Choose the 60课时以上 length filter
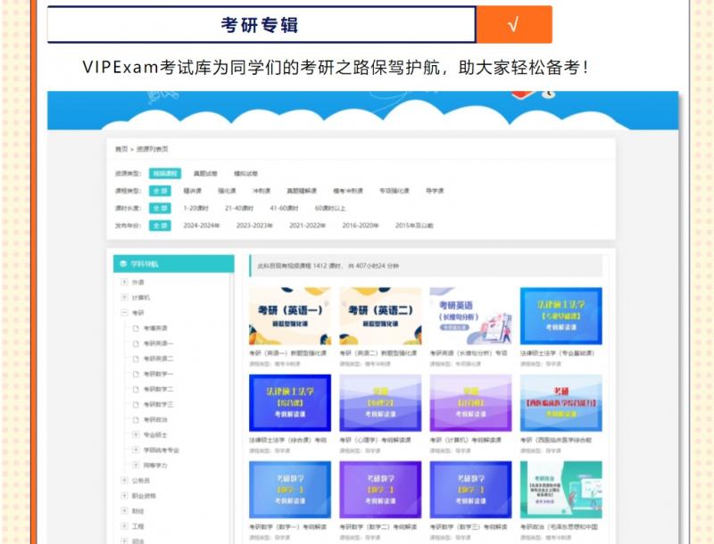 click(x=330, y=208)
